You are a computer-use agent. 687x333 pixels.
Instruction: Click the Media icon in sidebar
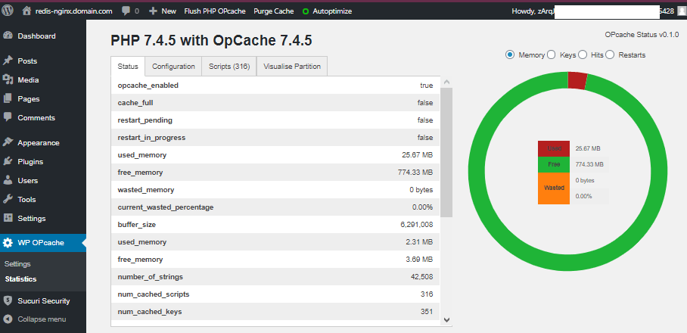click(x=8, y=79)
